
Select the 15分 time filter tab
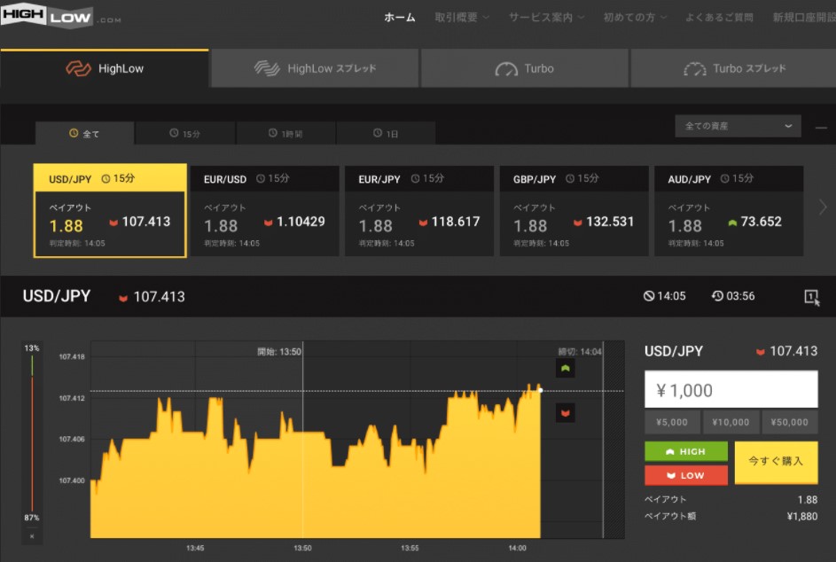point(185,133)
